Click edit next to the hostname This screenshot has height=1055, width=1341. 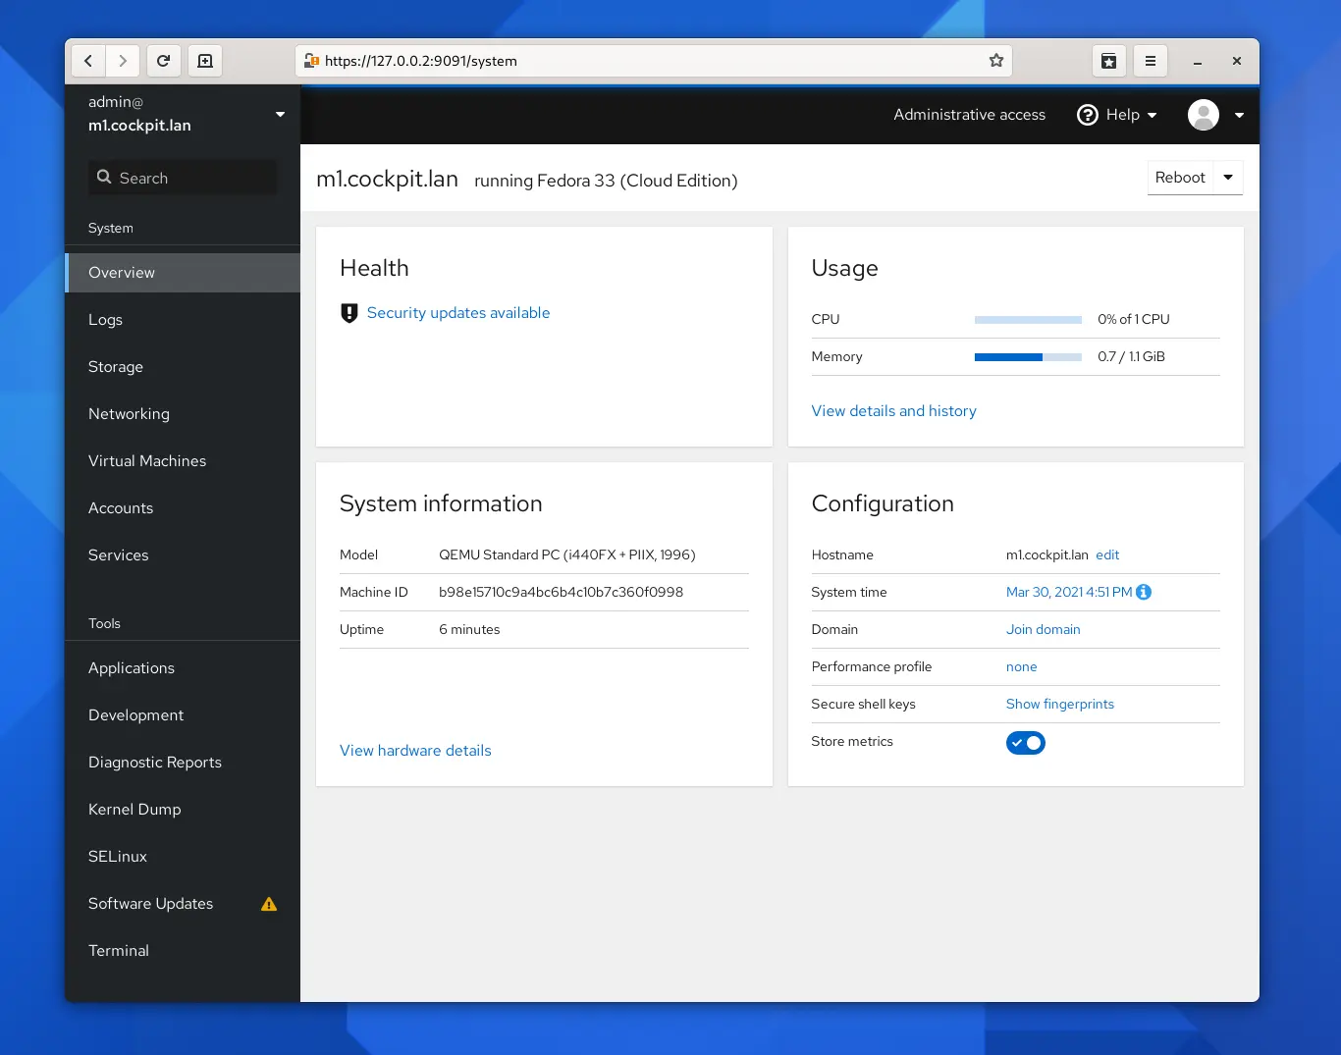[x=1107, y=554]
